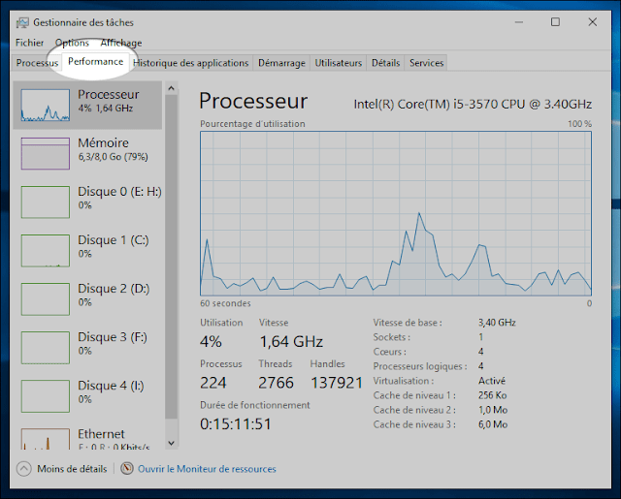
Task: Select the Processeur mini graph thumbnail
Action: point(46,106)
